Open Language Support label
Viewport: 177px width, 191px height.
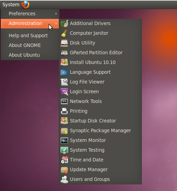coord(90,72)
